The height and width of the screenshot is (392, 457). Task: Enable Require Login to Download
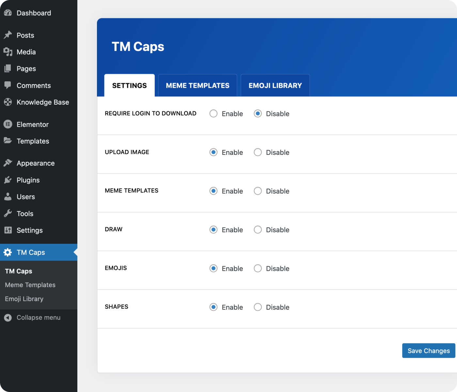click(213, 114)
